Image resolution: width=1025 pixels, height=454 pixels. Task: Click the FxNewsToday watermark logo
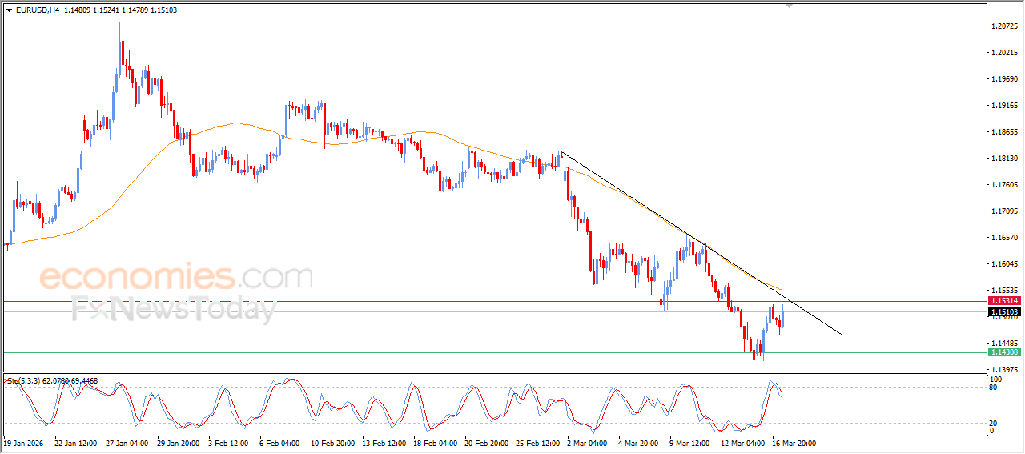pyautogui.click(x=173, y=309)
